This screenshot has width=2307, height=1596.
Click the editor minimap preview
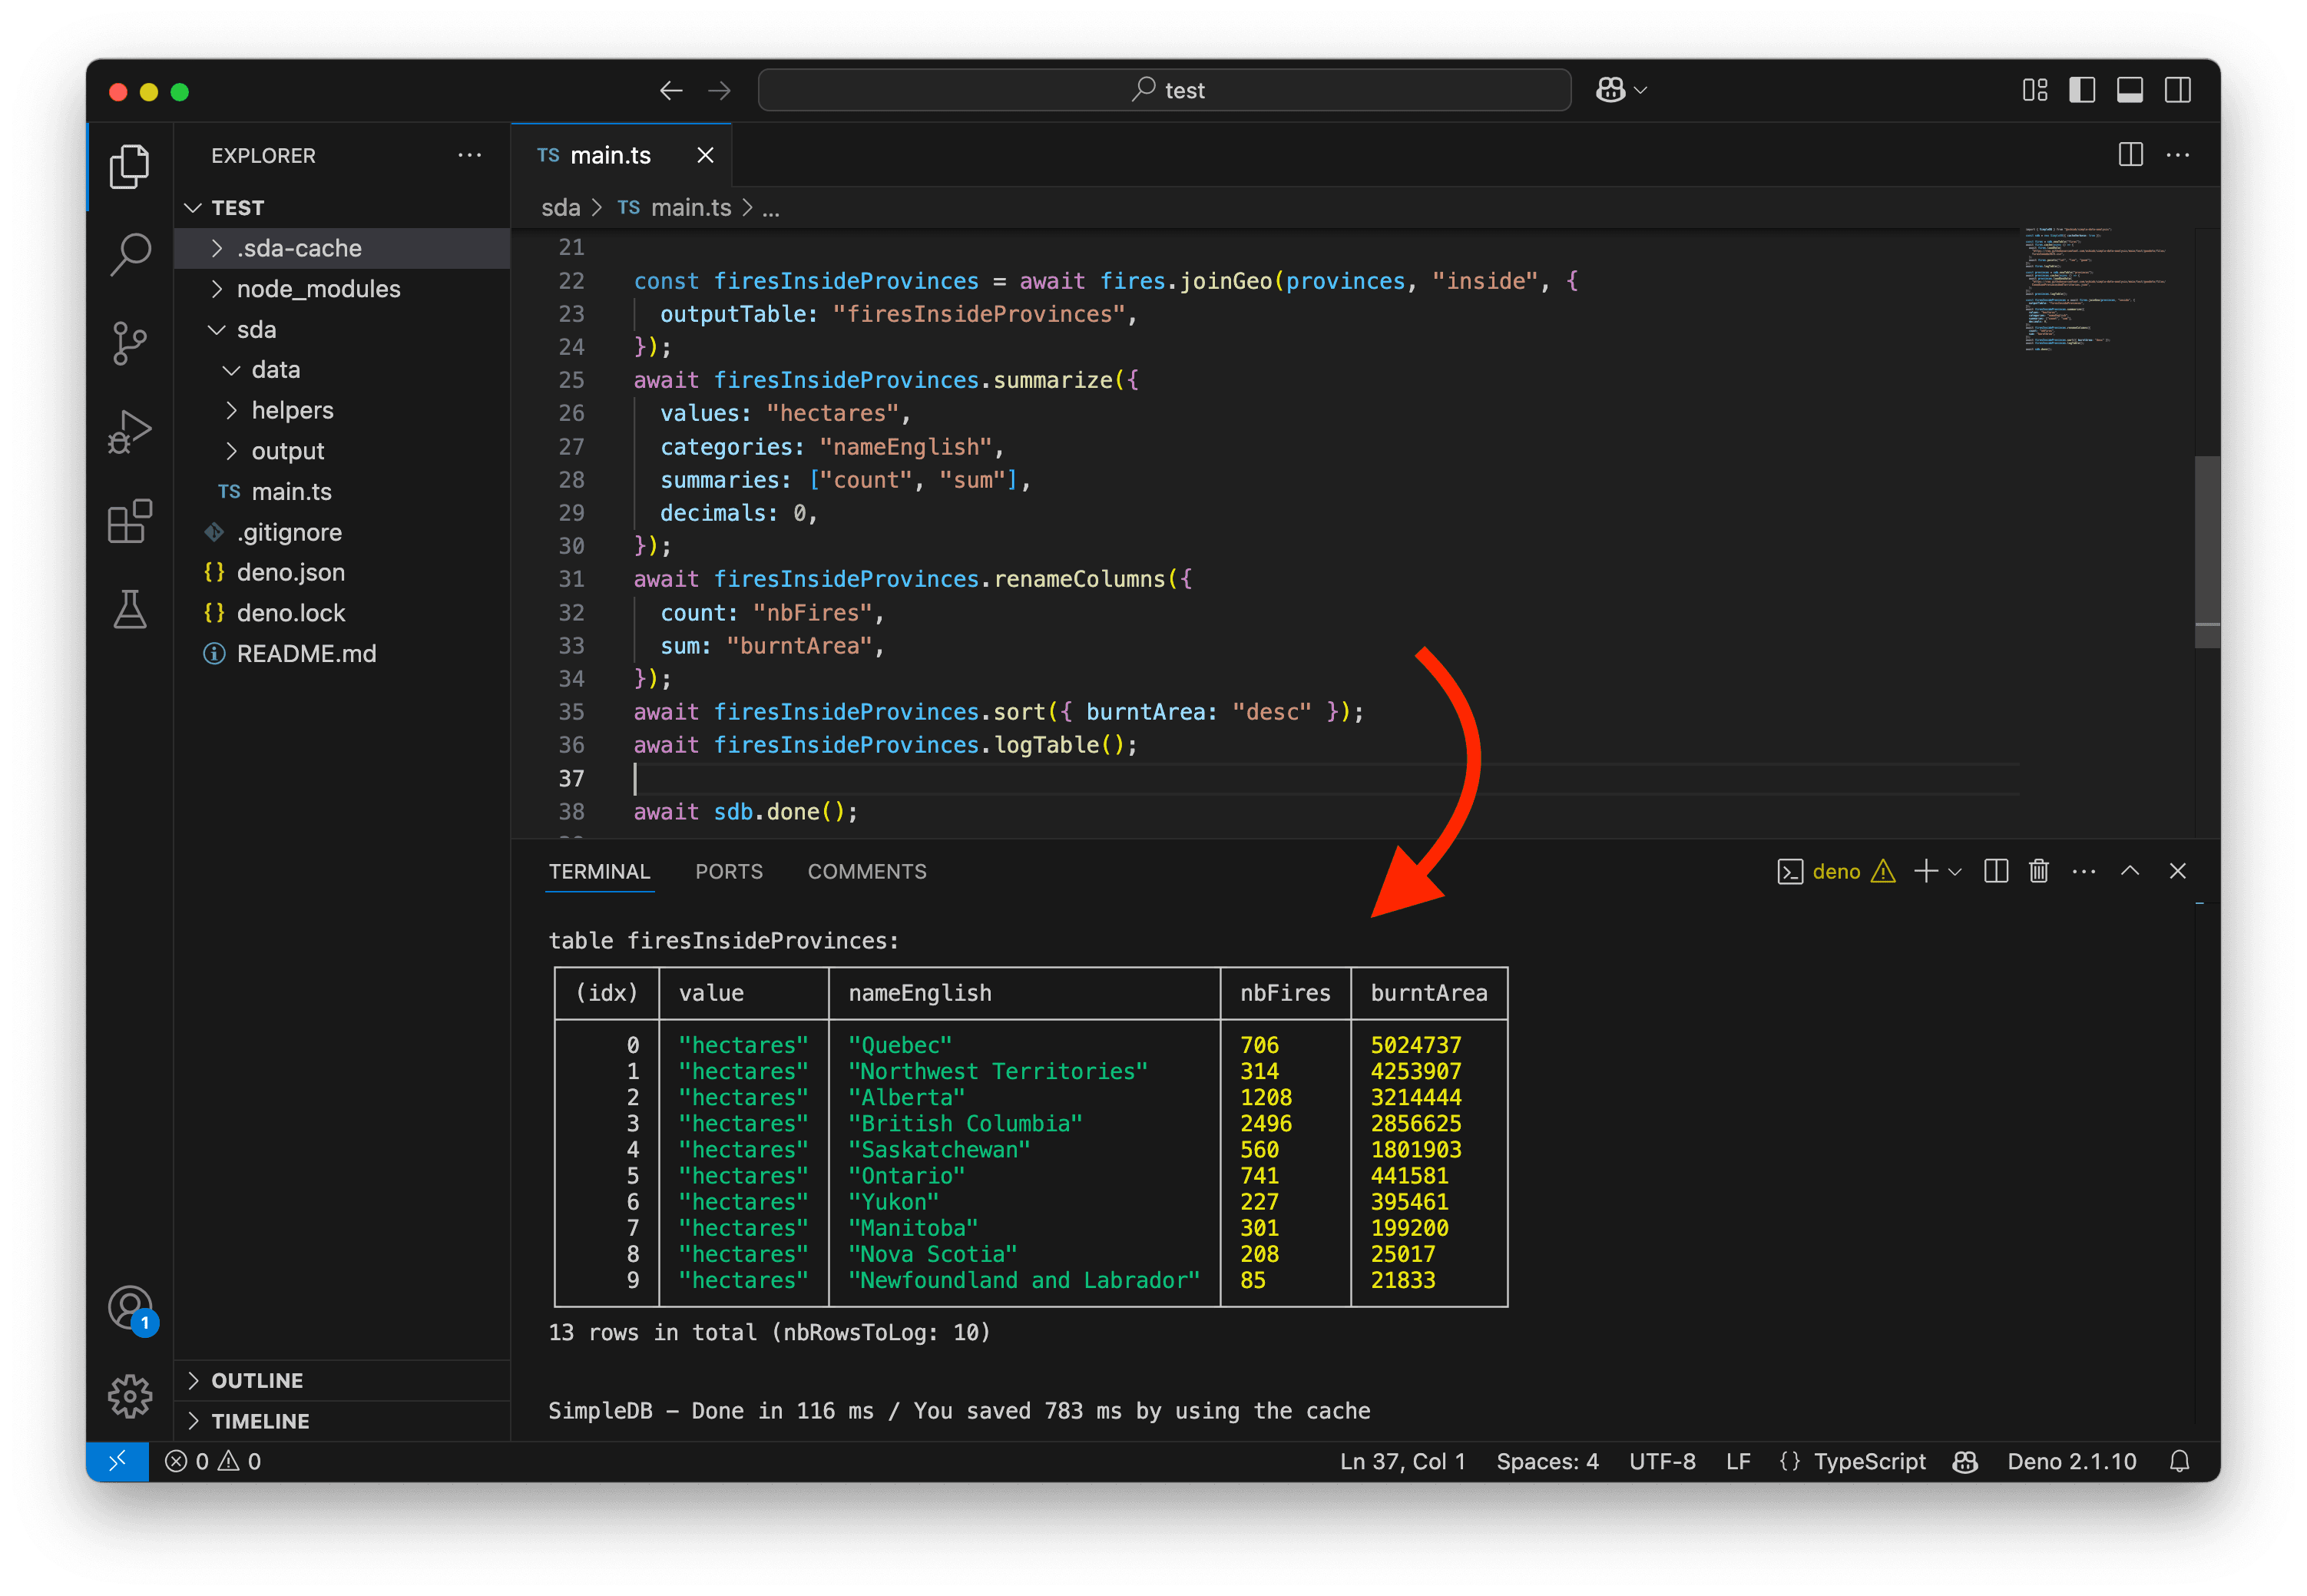[x=2094, y=290]
